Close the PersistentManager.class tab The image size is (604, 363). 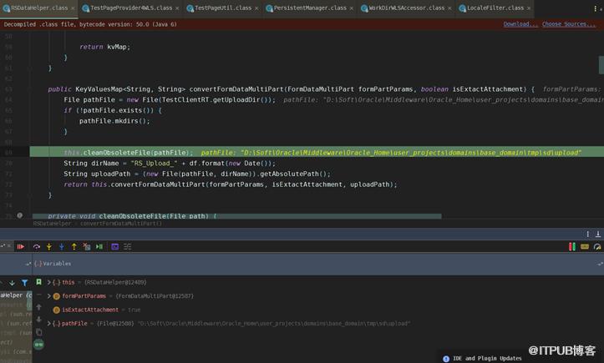(352, 8)
